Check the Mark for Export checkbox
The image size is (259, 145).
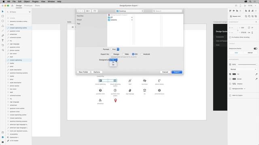click(230, 95)
